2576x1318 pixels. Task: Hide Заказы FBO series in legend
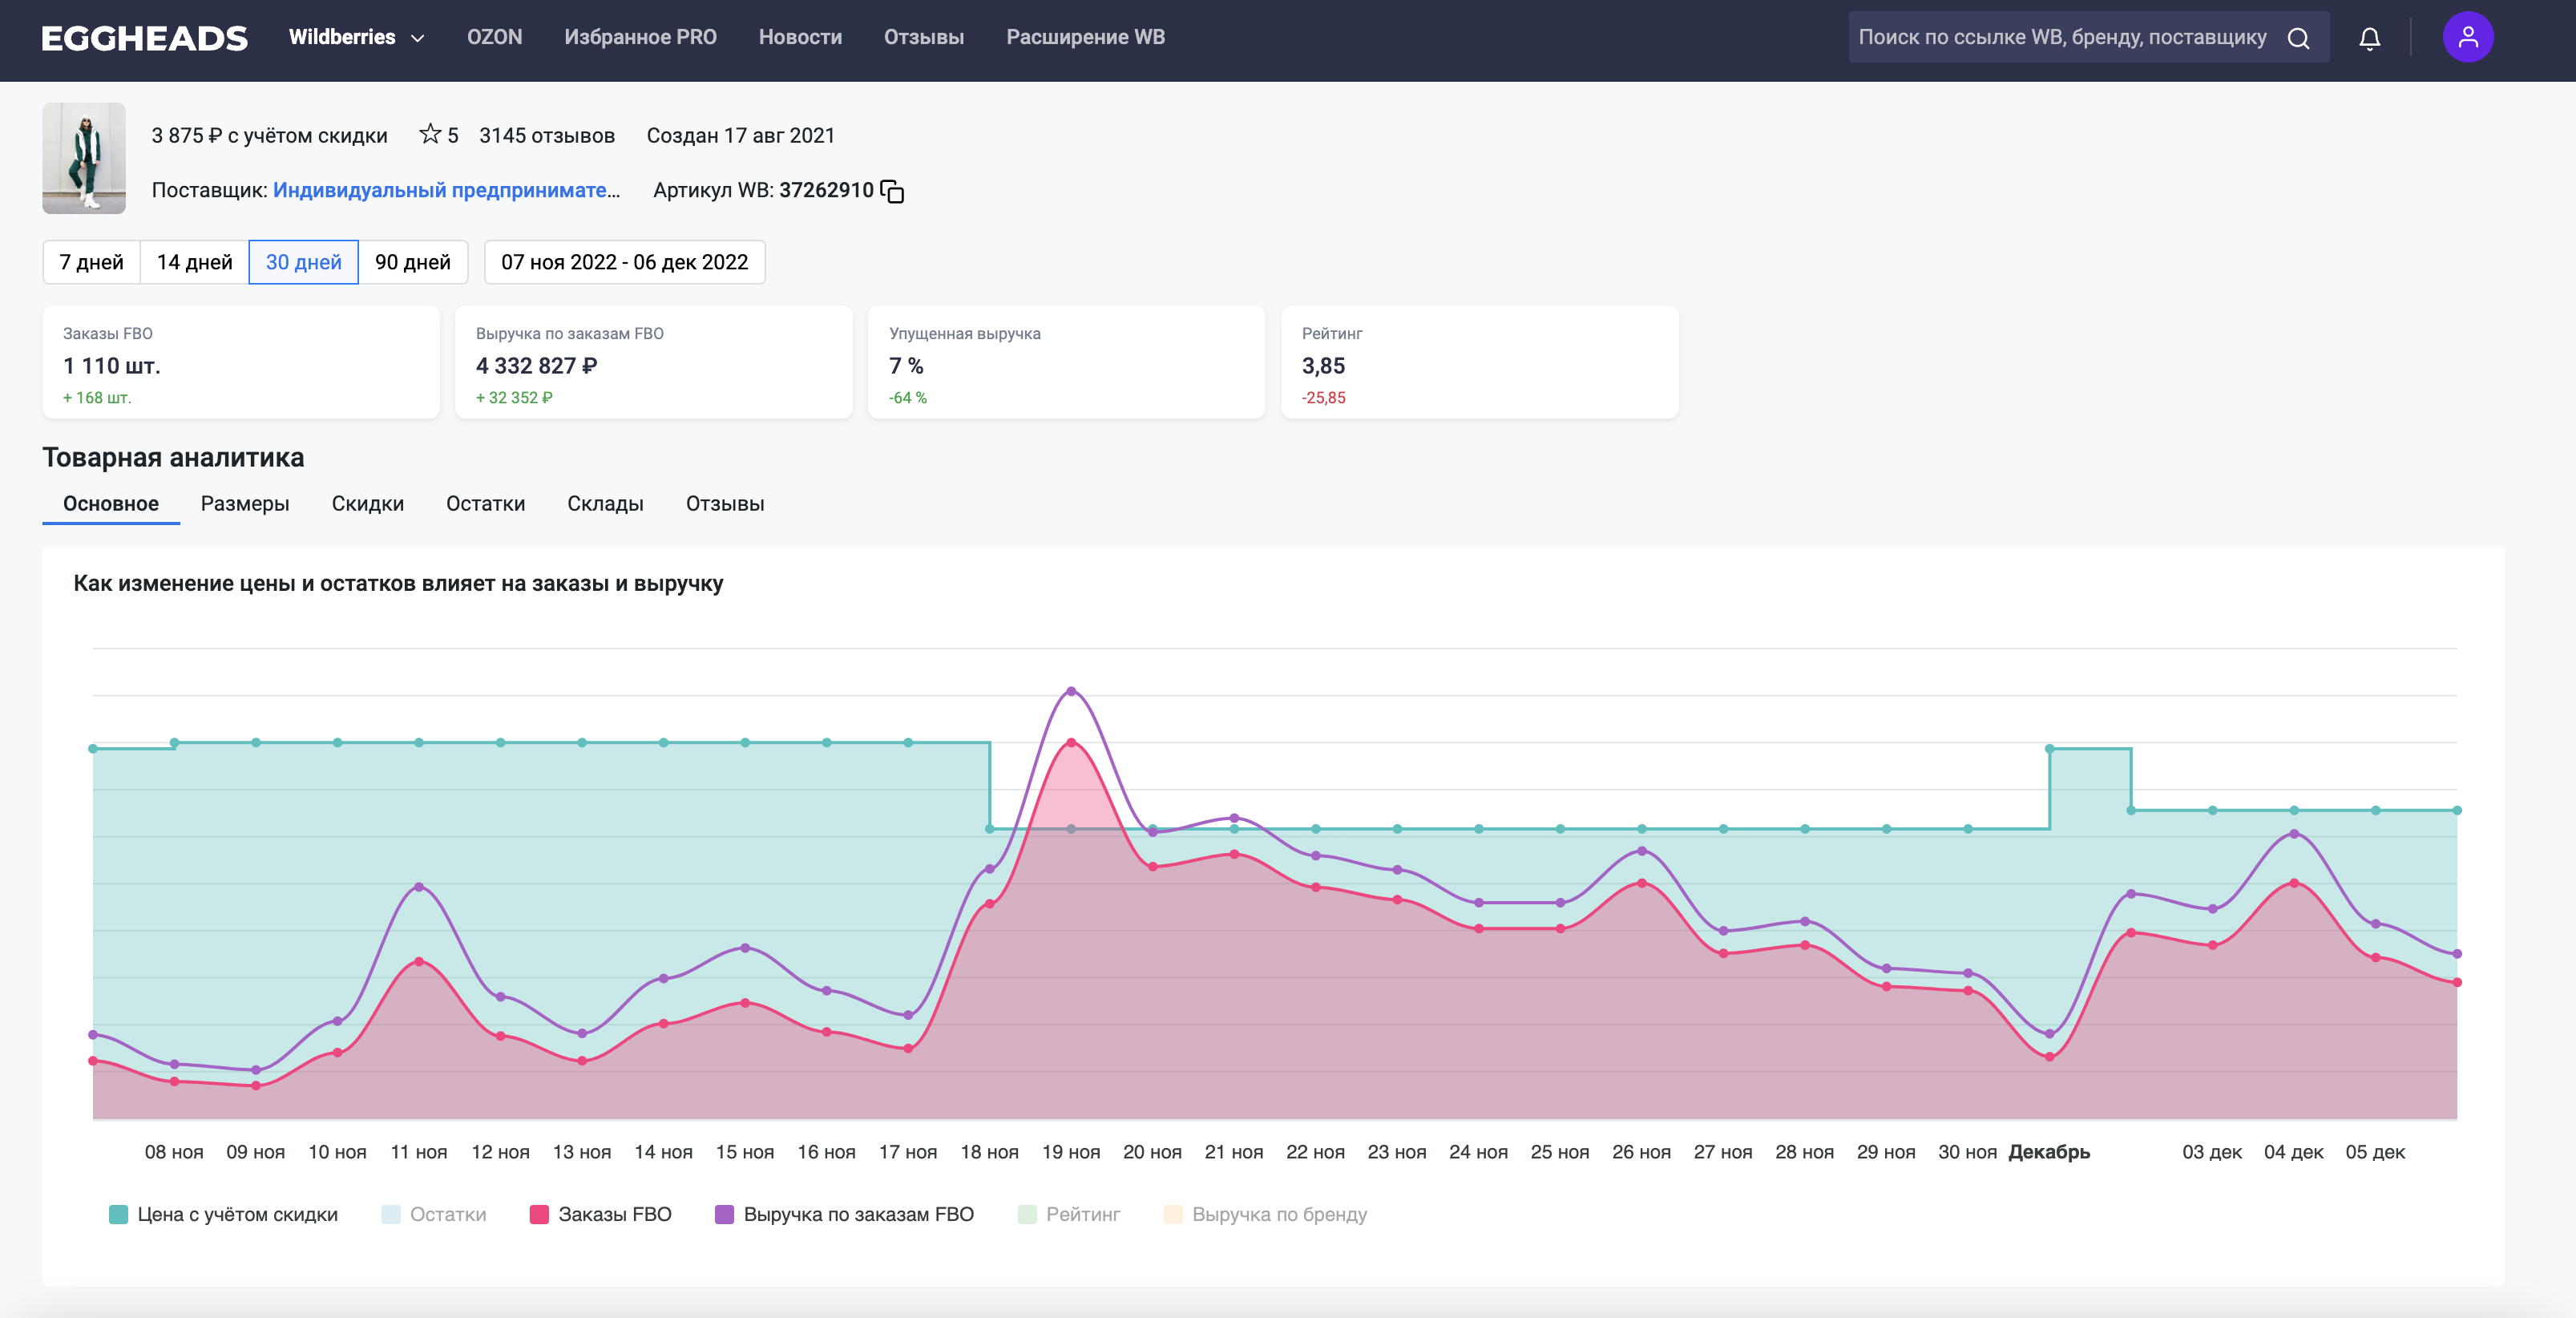click(601, 1214)
